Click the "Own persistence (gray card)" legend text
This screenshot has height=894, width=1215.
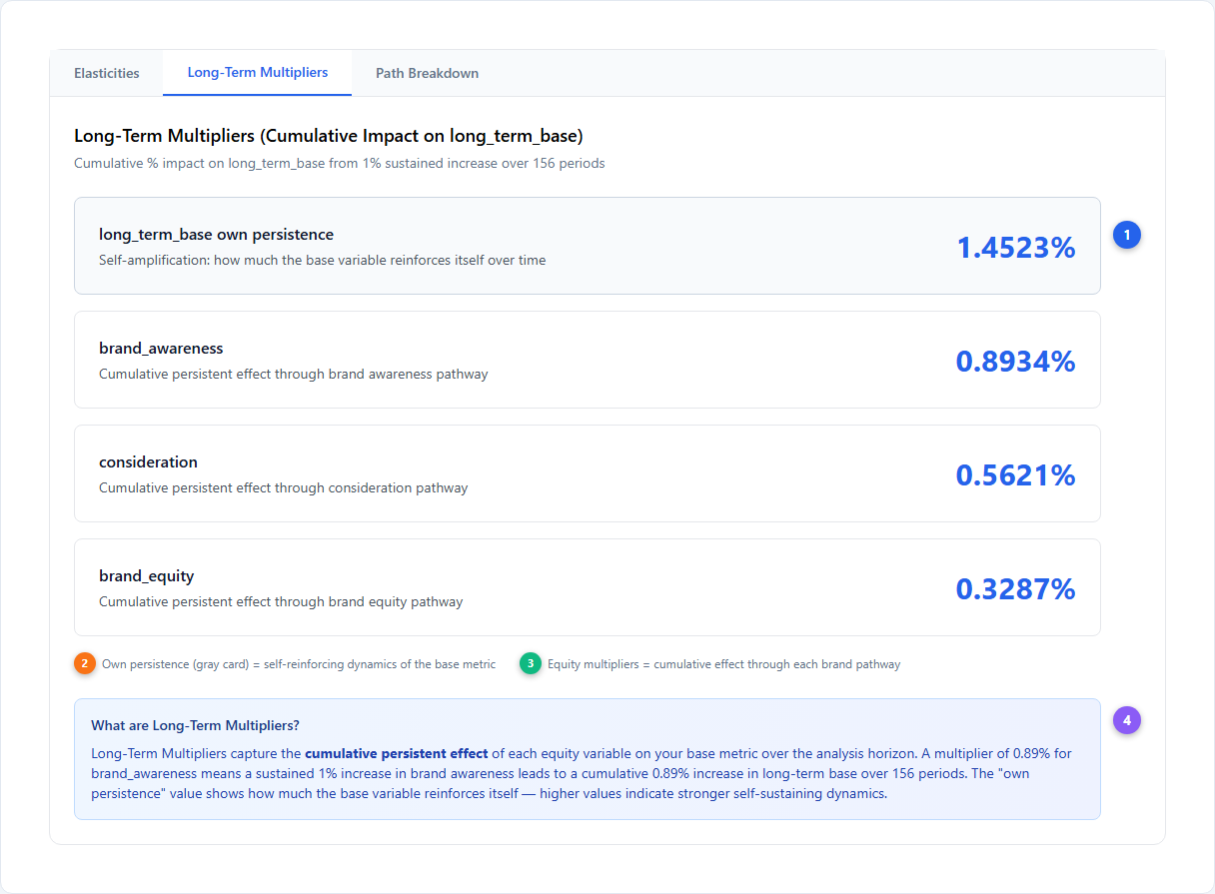tap(299, 664)
